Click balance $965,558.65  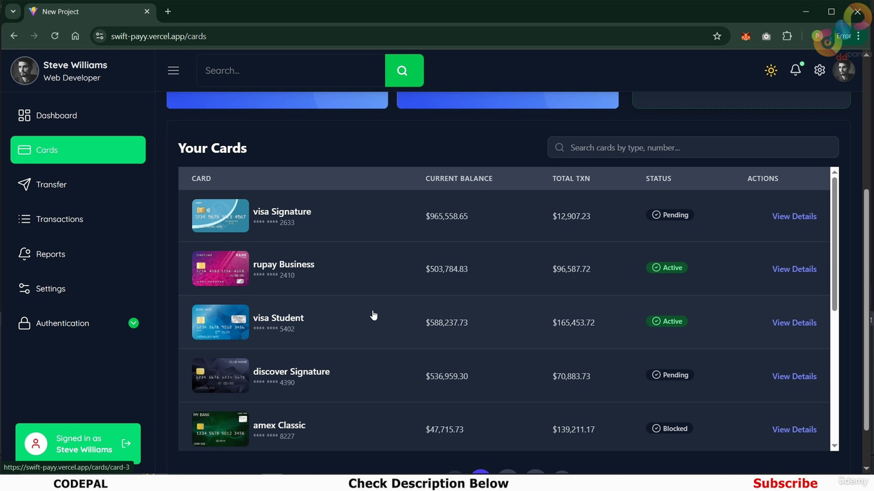pos(447,216)
